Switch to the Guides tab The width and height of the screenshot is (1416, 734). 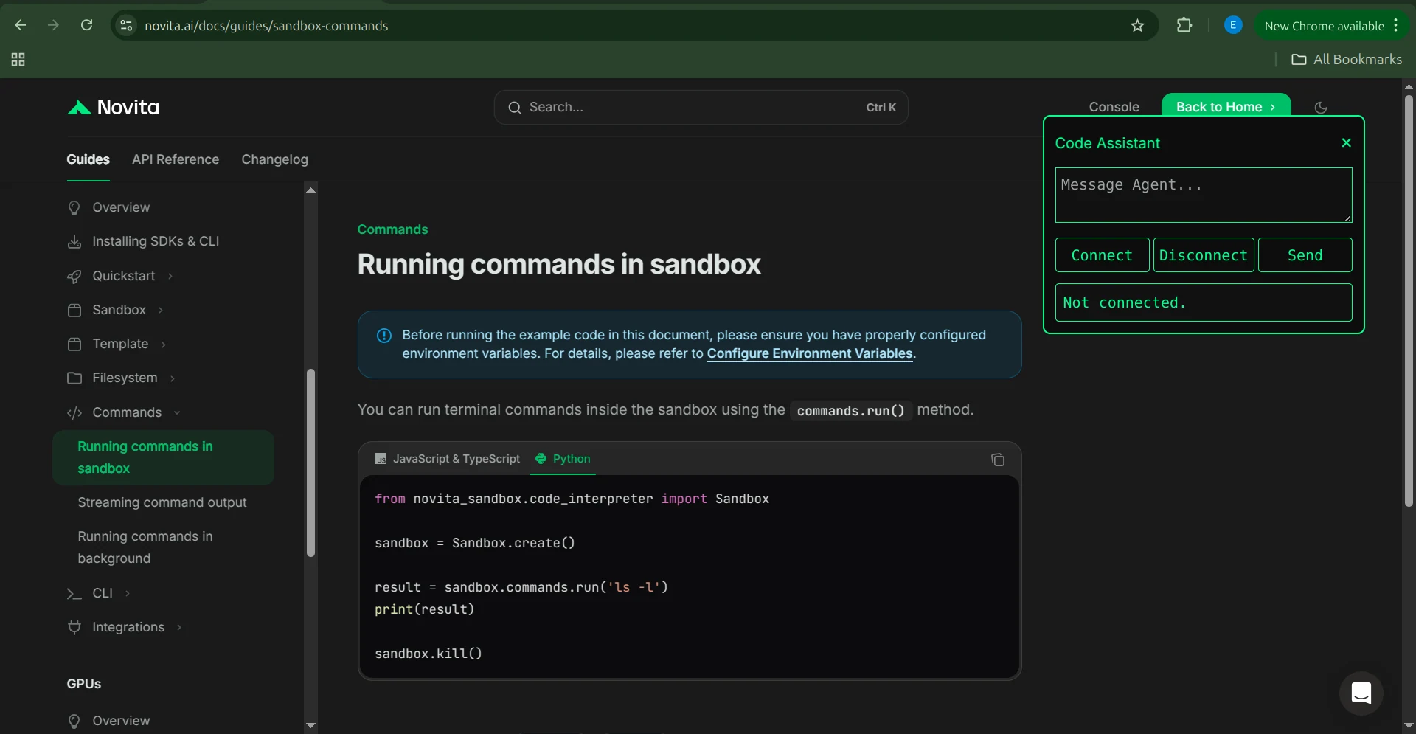coord(88,159)
